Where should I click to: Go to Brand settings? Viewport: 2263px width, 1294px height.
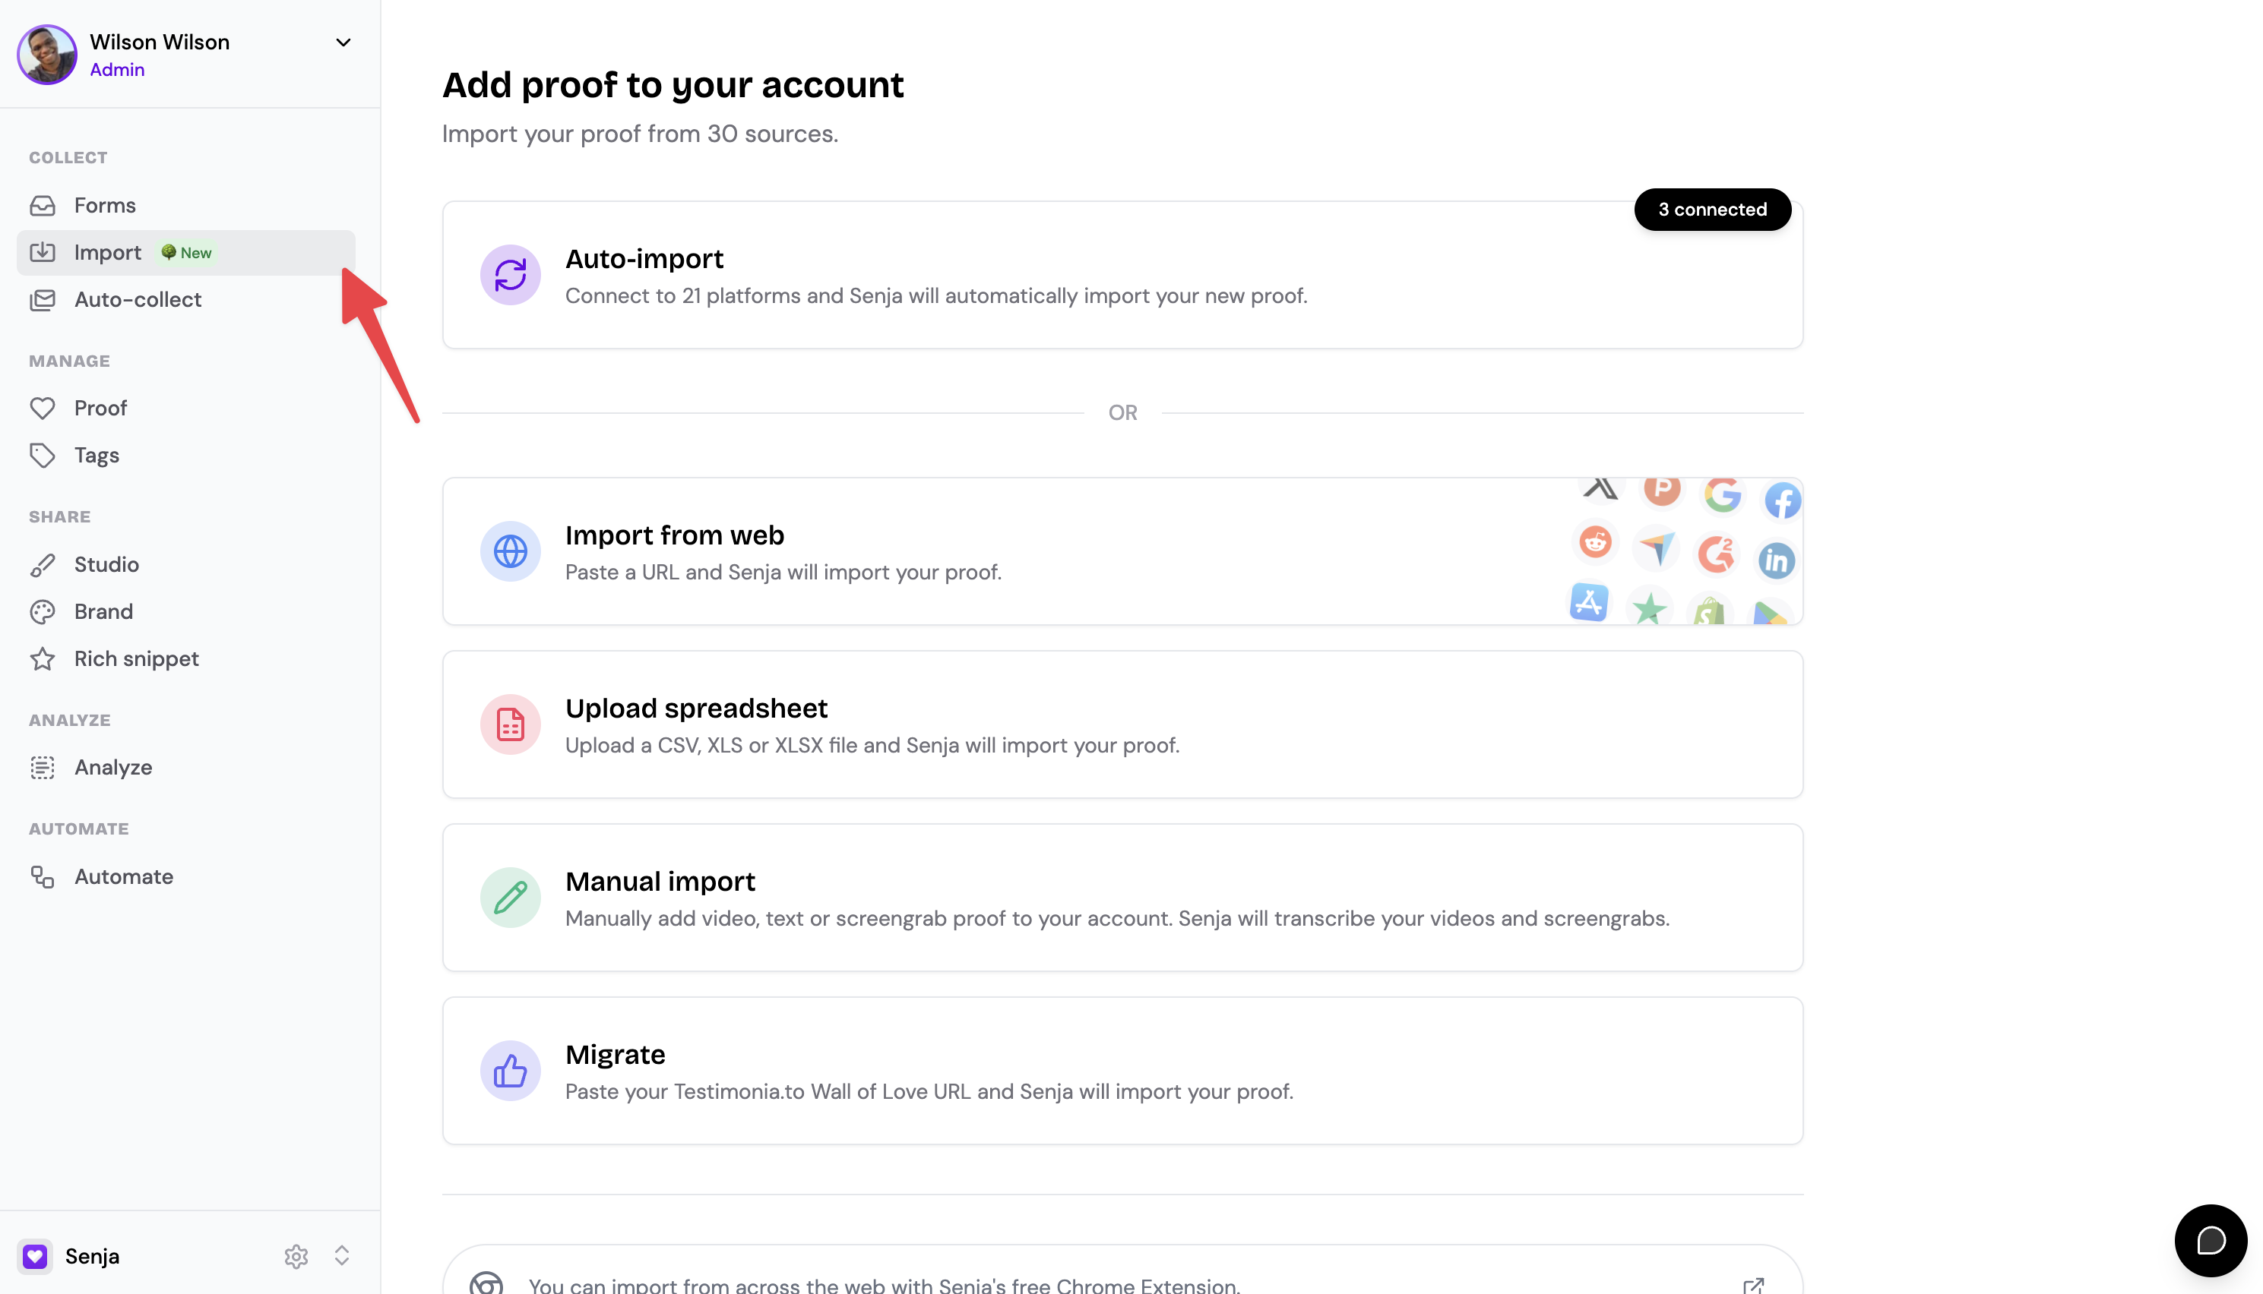coord(186,611)
